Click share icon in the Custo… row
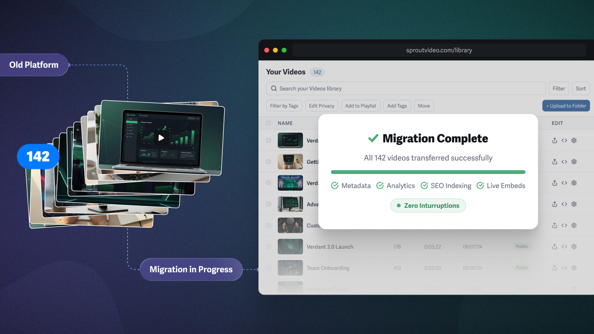The image size is (594, 334). [x=555, y=225]
